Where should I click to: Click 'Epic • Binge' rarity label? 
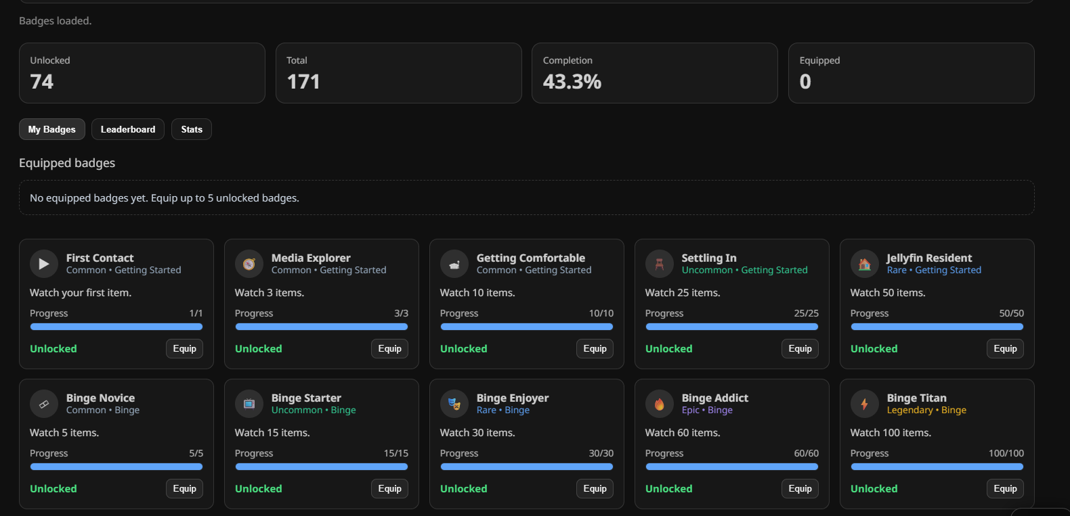tap(707, 410)
